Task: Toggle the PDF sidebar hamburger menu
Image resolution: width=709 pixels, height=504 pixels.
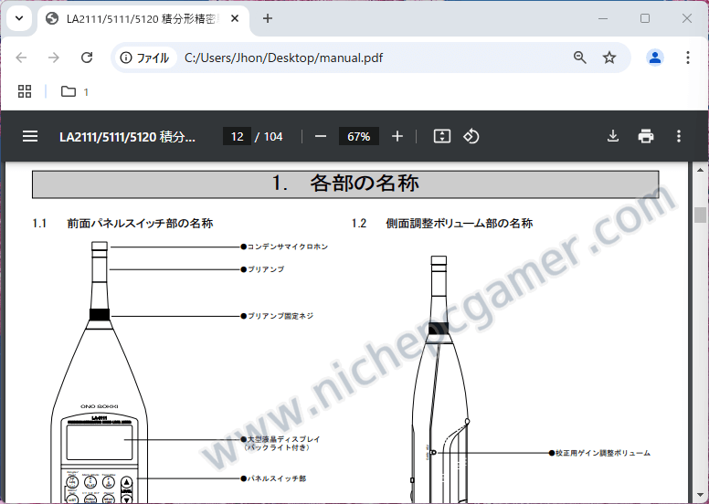Action: coord(30,137)
